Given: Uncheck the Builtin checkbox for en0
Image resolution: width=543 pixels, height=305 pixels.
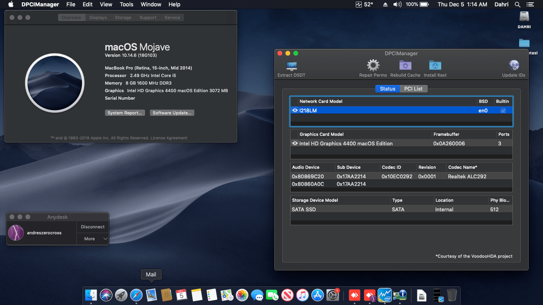Looking at the screenshot, I should [x=502, y=110].
